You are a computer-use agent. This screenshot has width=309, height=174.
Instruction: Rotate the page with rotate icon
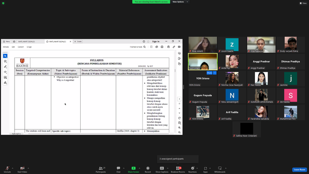tap(179, 118)
